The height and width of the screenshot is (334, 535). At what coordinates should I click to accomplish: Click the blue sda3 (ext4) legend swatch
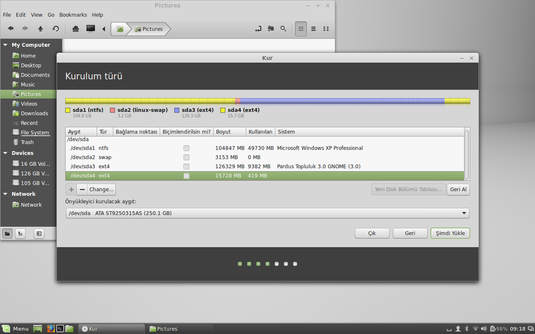pos(177,110)
